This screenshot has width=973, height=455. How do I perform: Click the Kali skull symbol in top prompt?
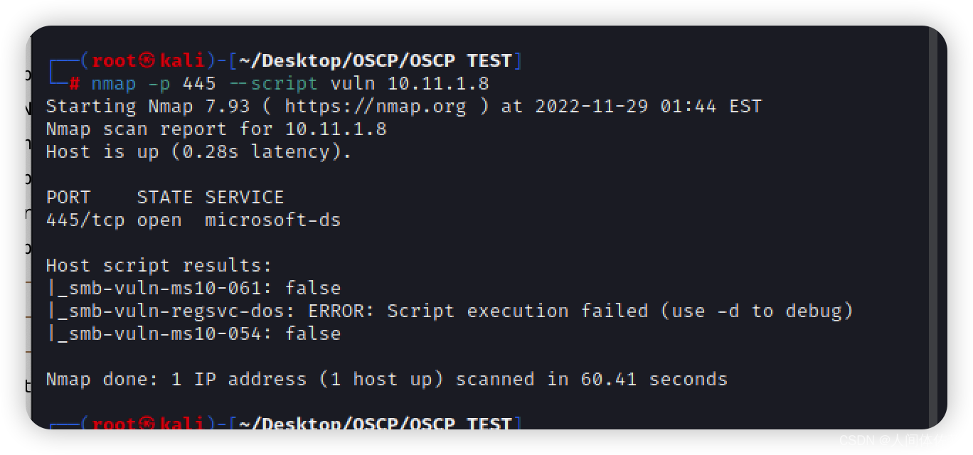[147, 60]
